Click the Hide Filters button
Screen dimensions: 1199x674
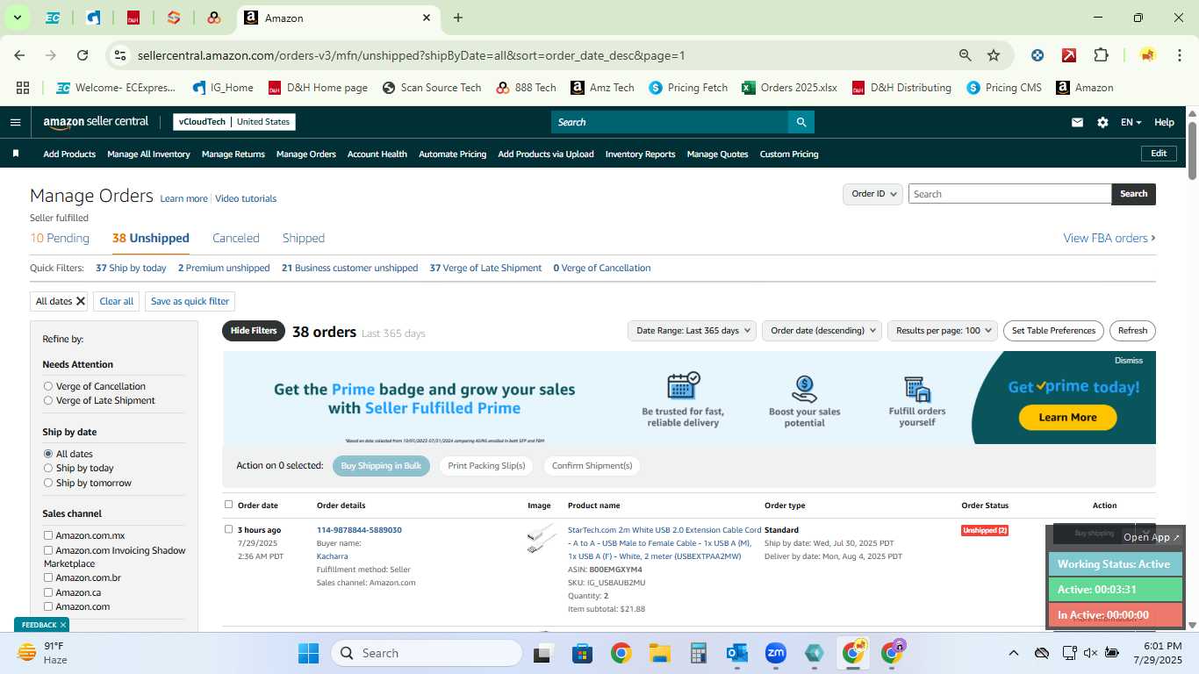[254, 331]
